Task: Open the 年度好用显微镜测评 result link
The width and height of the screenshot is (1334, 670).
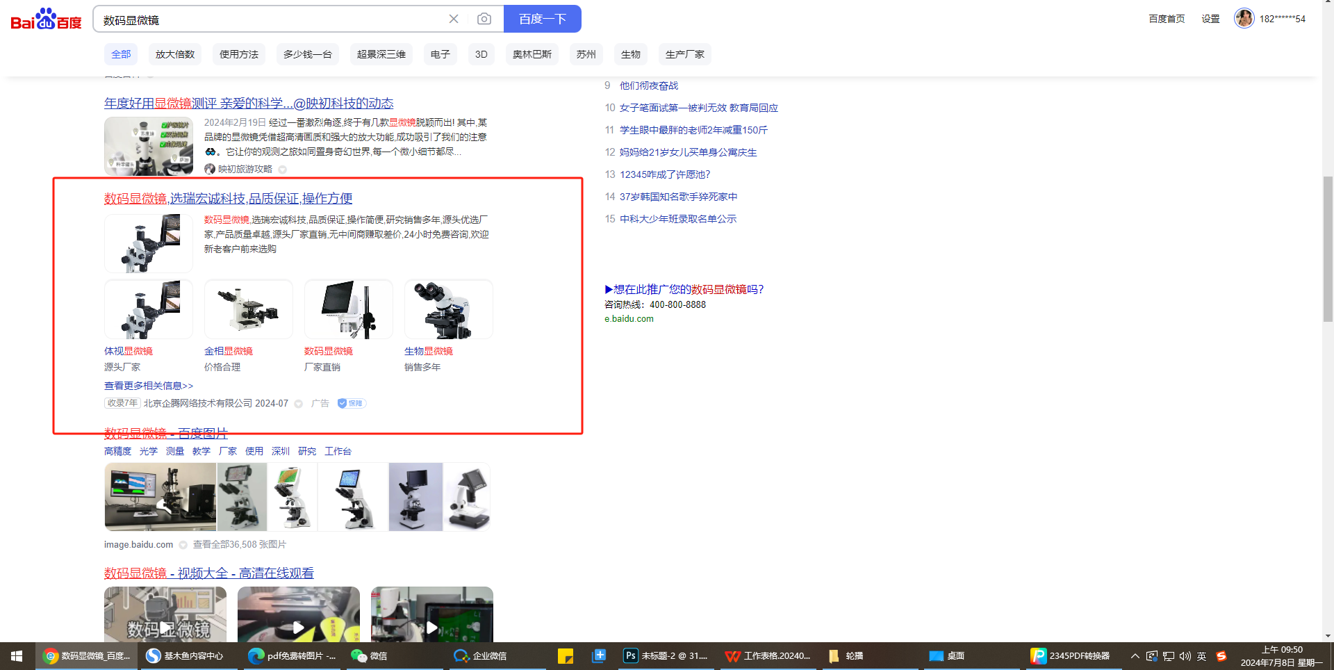Action: tap(249, 104)
